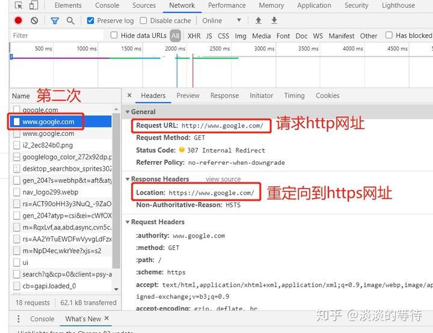The height and width of the screenshot is (333, 433).
Task: Check Has blocked cookies checkbox
Action: [389, 35]
